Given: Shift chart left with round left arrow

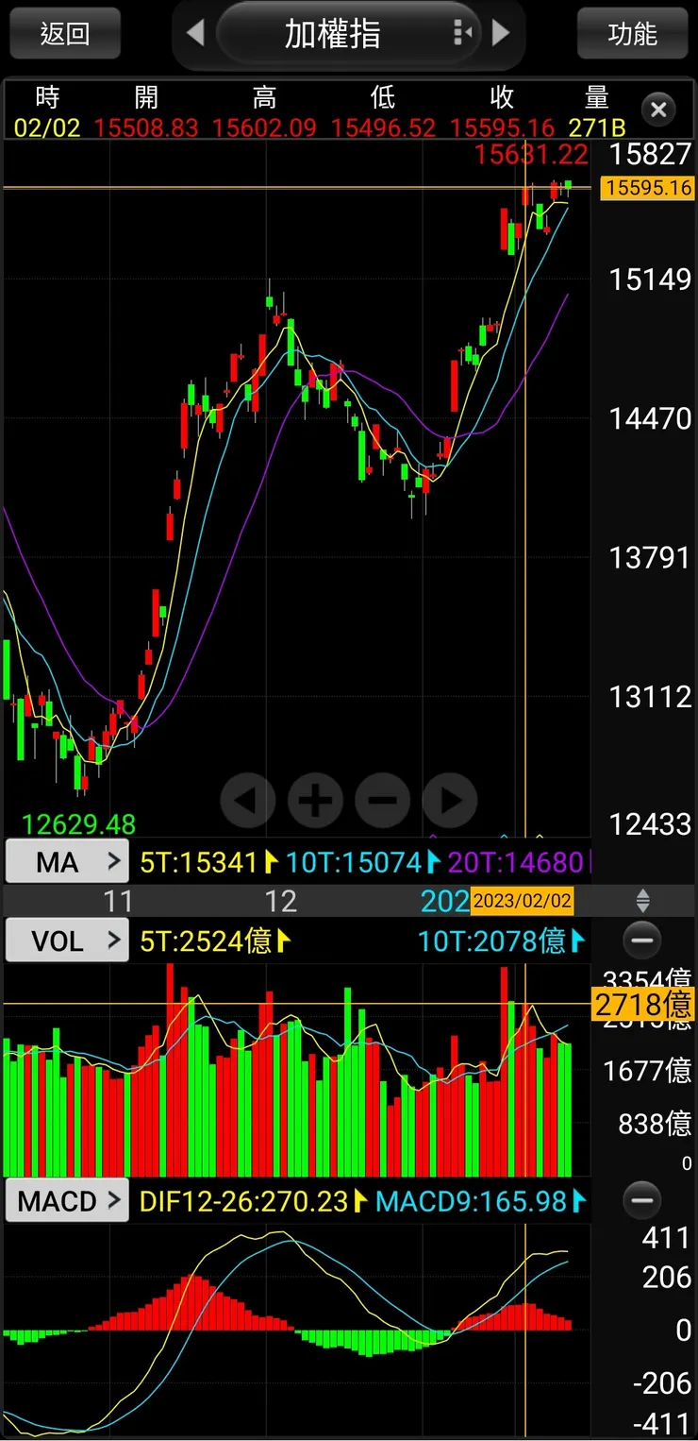Looking at the screenshot, I should [x=248, y=801].
